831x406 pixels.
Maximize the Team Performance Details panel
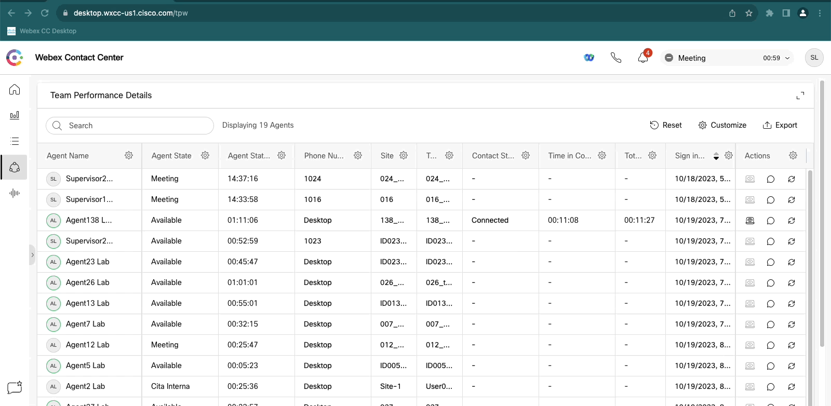tap(800, 96)
